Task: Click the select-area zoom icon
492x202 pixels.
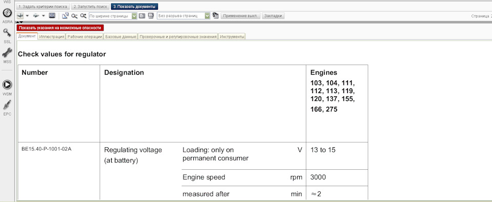Action: coord(65,16)
